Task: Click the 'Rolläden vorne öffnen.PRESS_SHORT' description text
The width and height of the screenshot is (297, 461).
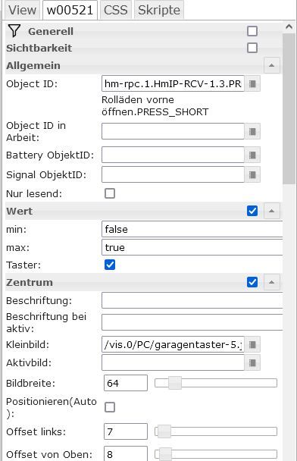Action: point(155,106)
